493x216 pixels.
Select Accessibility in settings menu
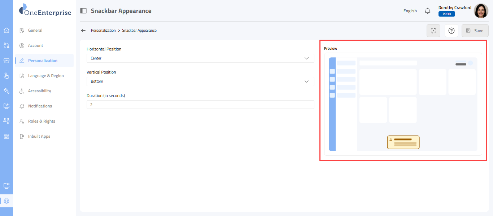(x=39, y=91)
